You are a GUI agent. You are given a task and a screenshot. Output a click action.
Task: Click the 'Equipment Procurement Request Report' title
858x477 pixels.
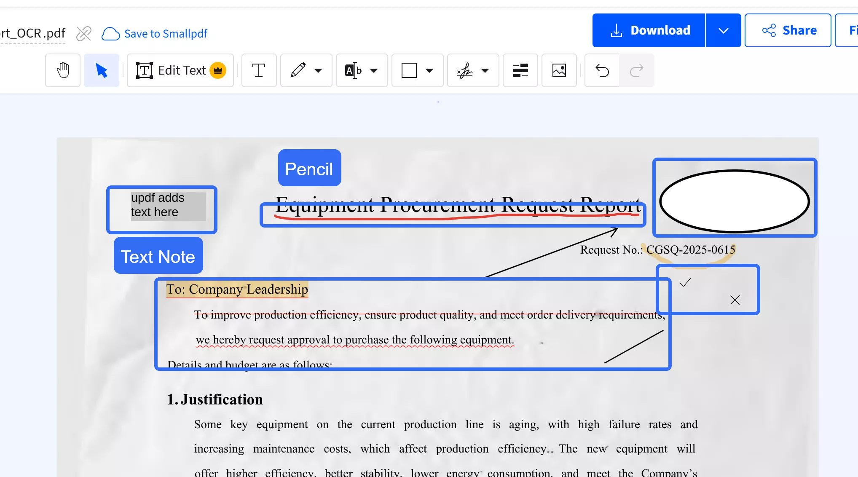pos(458,205)
